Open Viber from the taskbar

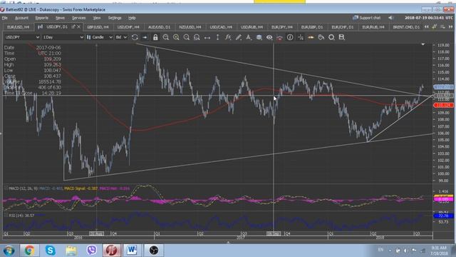coord(92,251)
